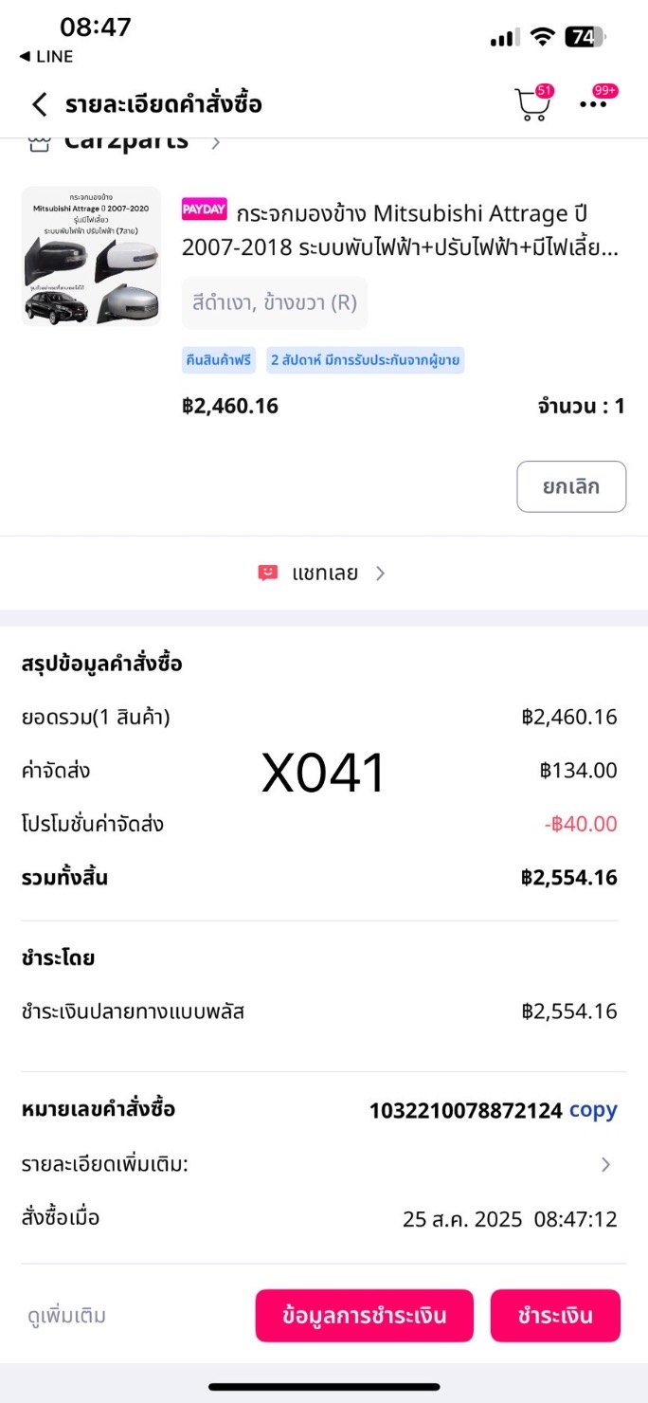Open Car2parts store chevron
Image resolution: width=648 pixels, height=1403 pixels.
tap(216, 144)
